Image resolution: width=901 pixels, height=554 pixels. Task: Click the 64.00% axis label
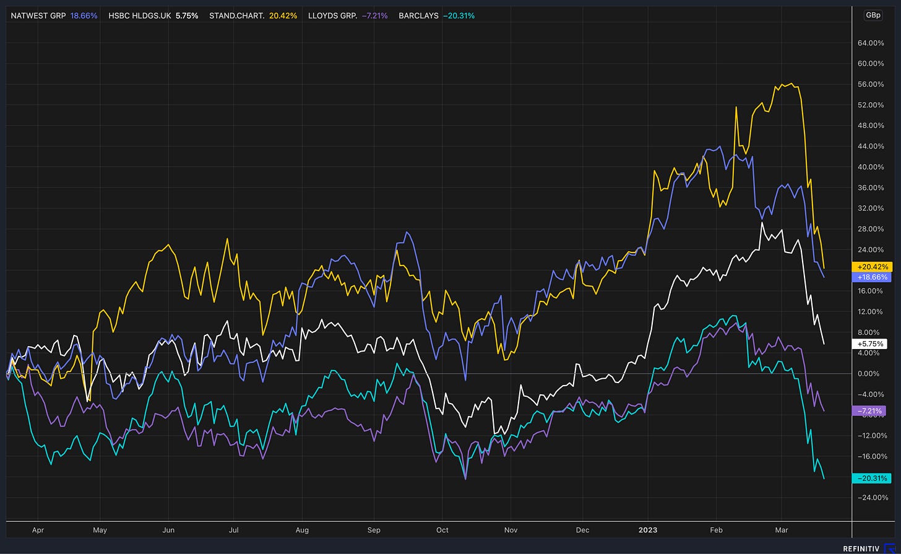pos(871,43)
